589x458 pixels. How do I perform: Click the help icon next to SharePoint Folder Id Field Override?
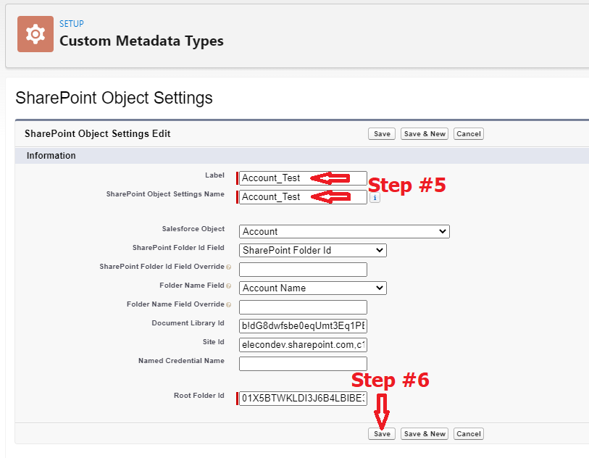pyautogui.click(x=227, y=267)
